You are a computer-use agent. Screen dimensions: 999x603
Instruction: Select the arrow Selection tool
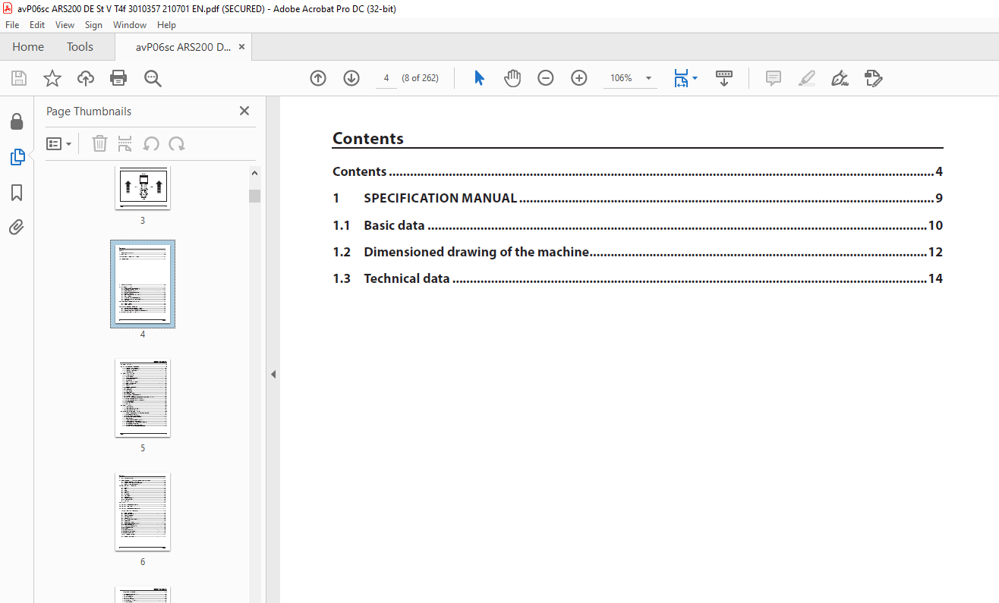[x=479, y=78]
